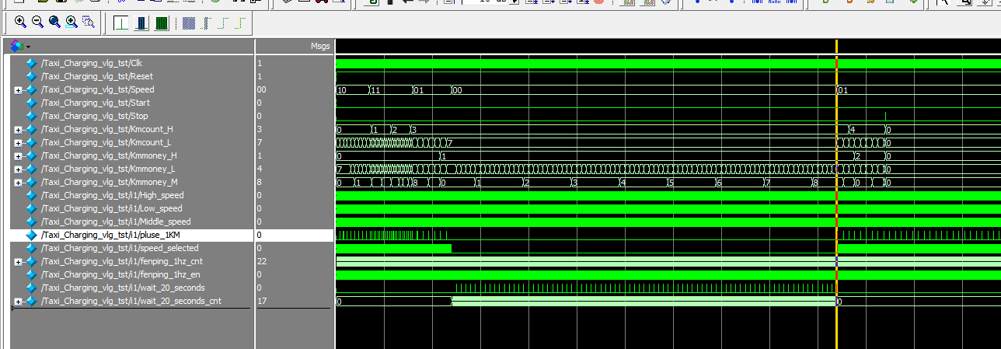Screen dimensions: 1001x349
Task: Click value 22 of fenping_1hz_cnt
Action: [x=261, y=261]
